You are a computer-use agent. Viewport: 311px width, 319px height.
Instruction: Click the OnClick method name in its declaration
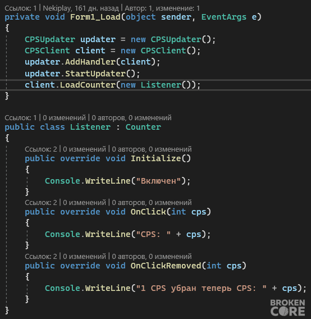pos(148,212)
